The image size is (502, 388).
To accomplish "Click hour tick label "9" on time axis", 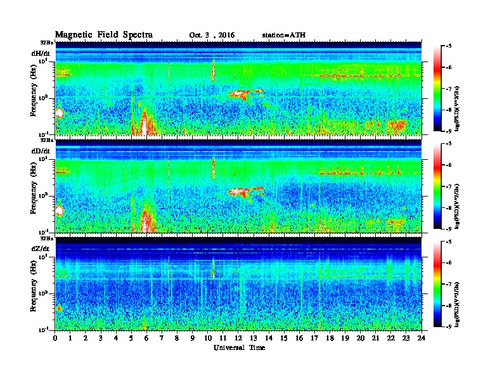I will (x=193, y=338).
